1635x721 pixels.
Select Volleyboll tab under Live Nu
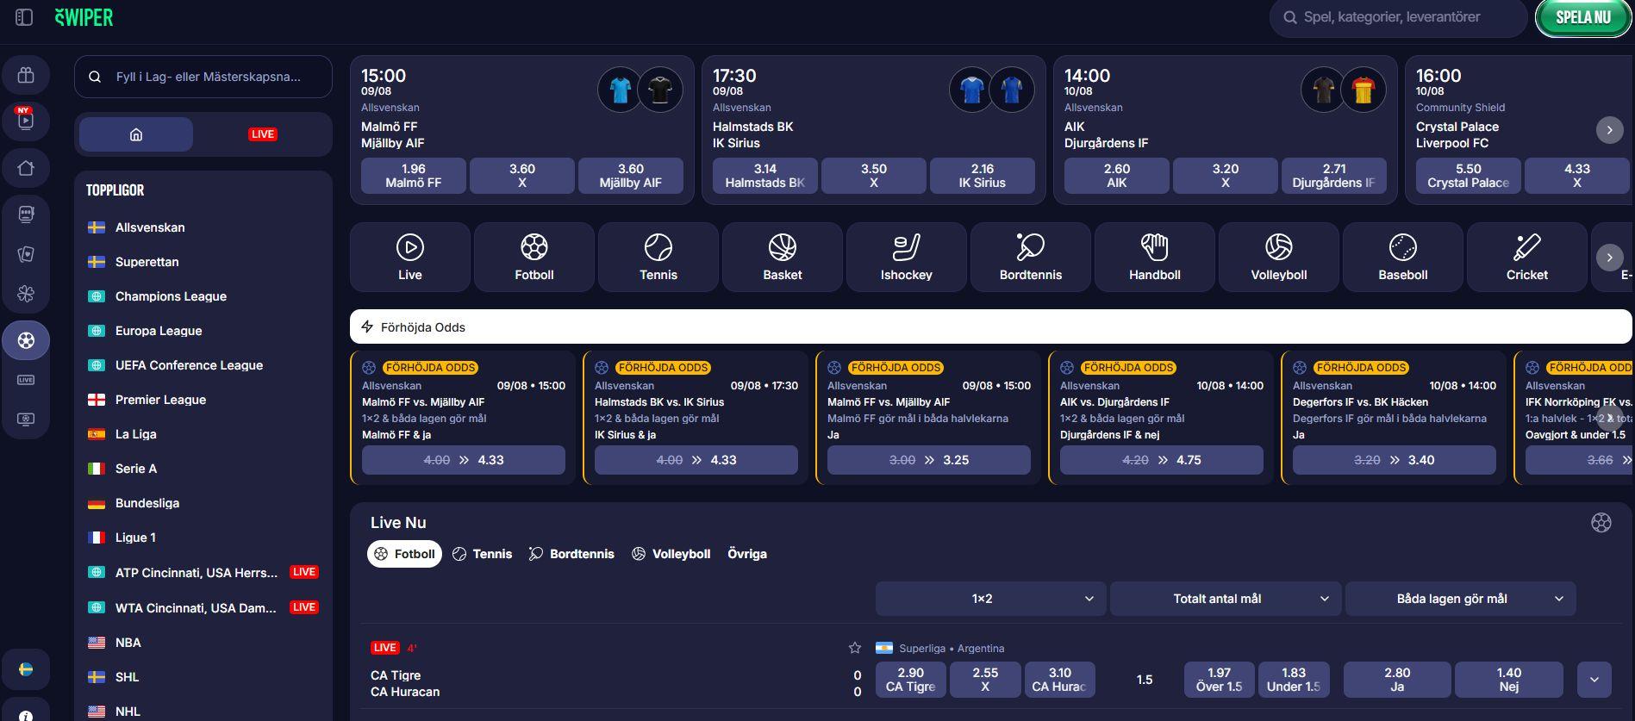[671, 554]
